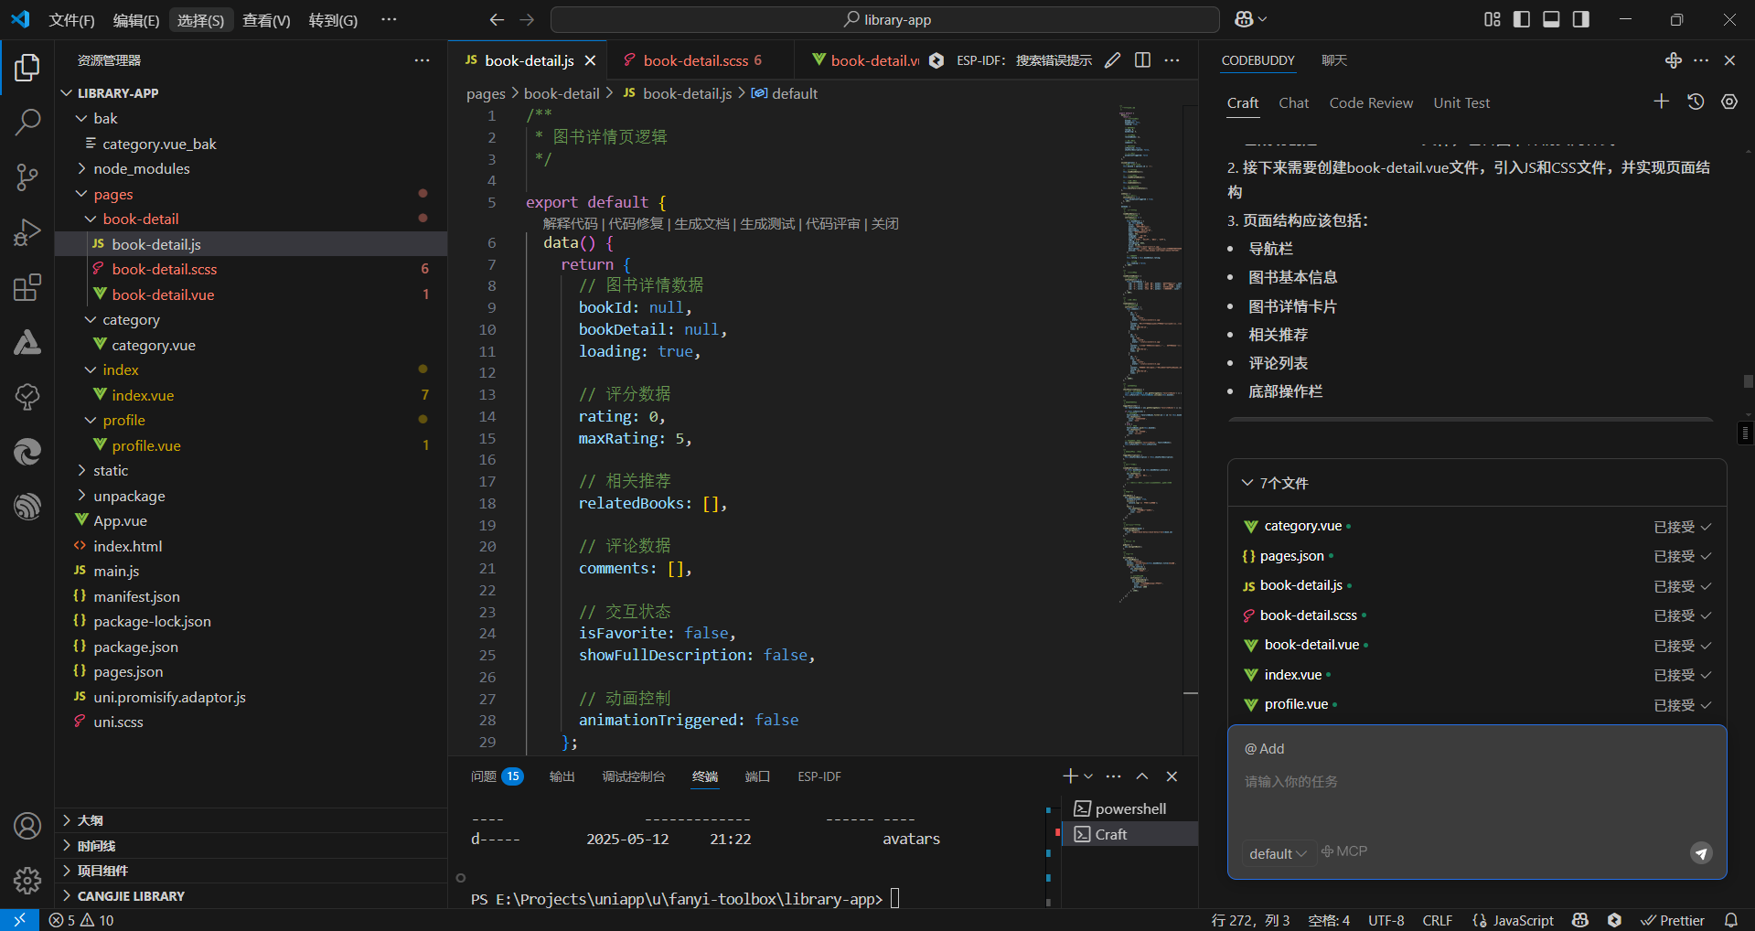Close the CodeBuddy side panel
The height and width of the screenshot is (931, 1755).
[x=1729, y=60]
